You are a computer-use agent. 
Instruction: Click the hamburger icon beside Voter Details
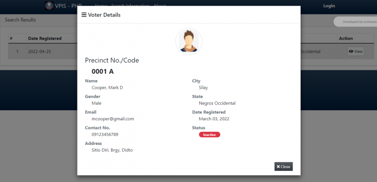coord(84,15)
